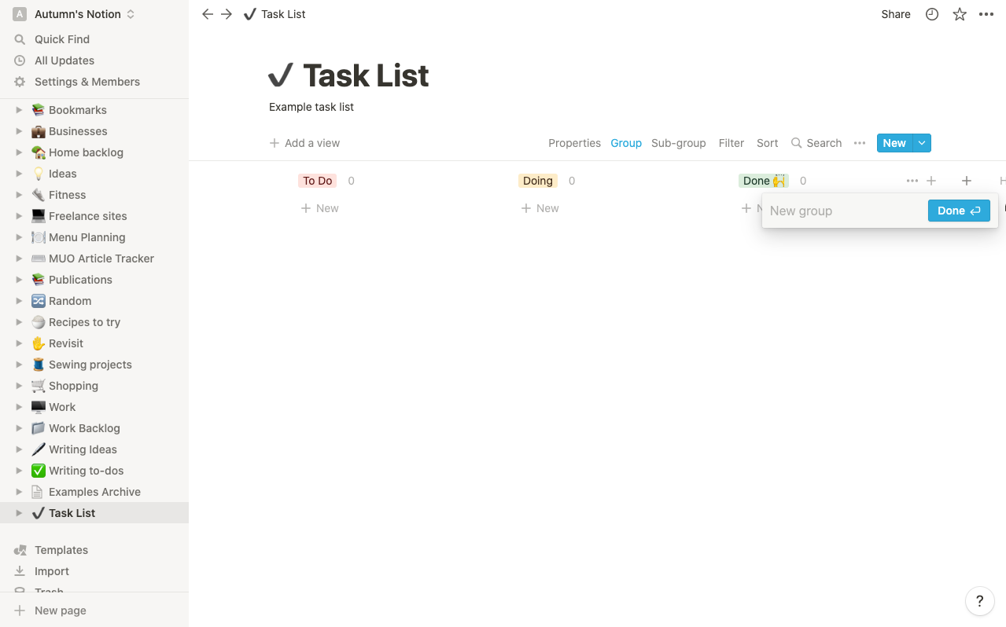Image resolution: width=1006 pixels, height=627 pixels.
Task: Open the Properties menu
Action: point(574,143)
